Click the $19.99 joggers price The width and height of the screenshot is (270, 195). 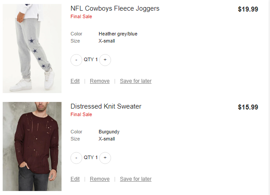pyautogui.click(x=248, y=9)
